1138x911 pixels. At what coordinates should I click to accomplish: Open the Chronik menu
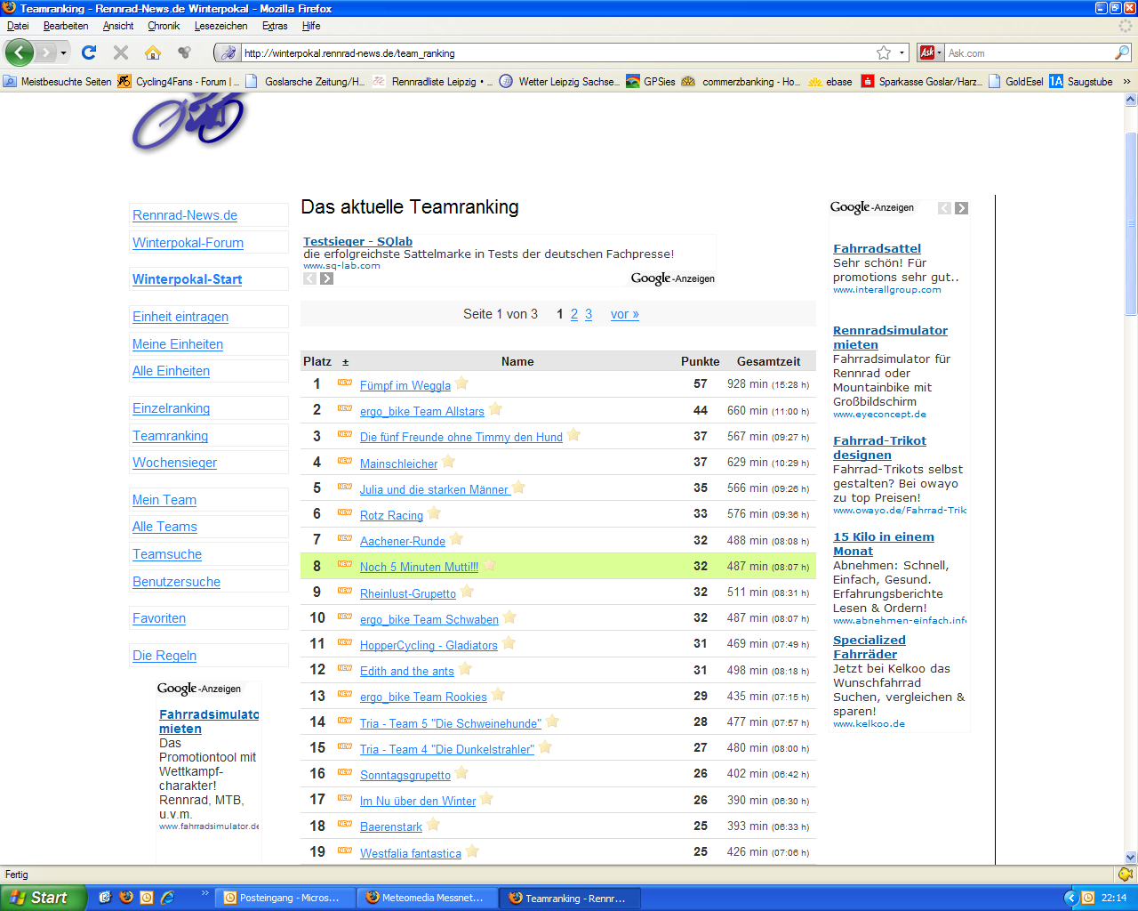click(164, 26)
